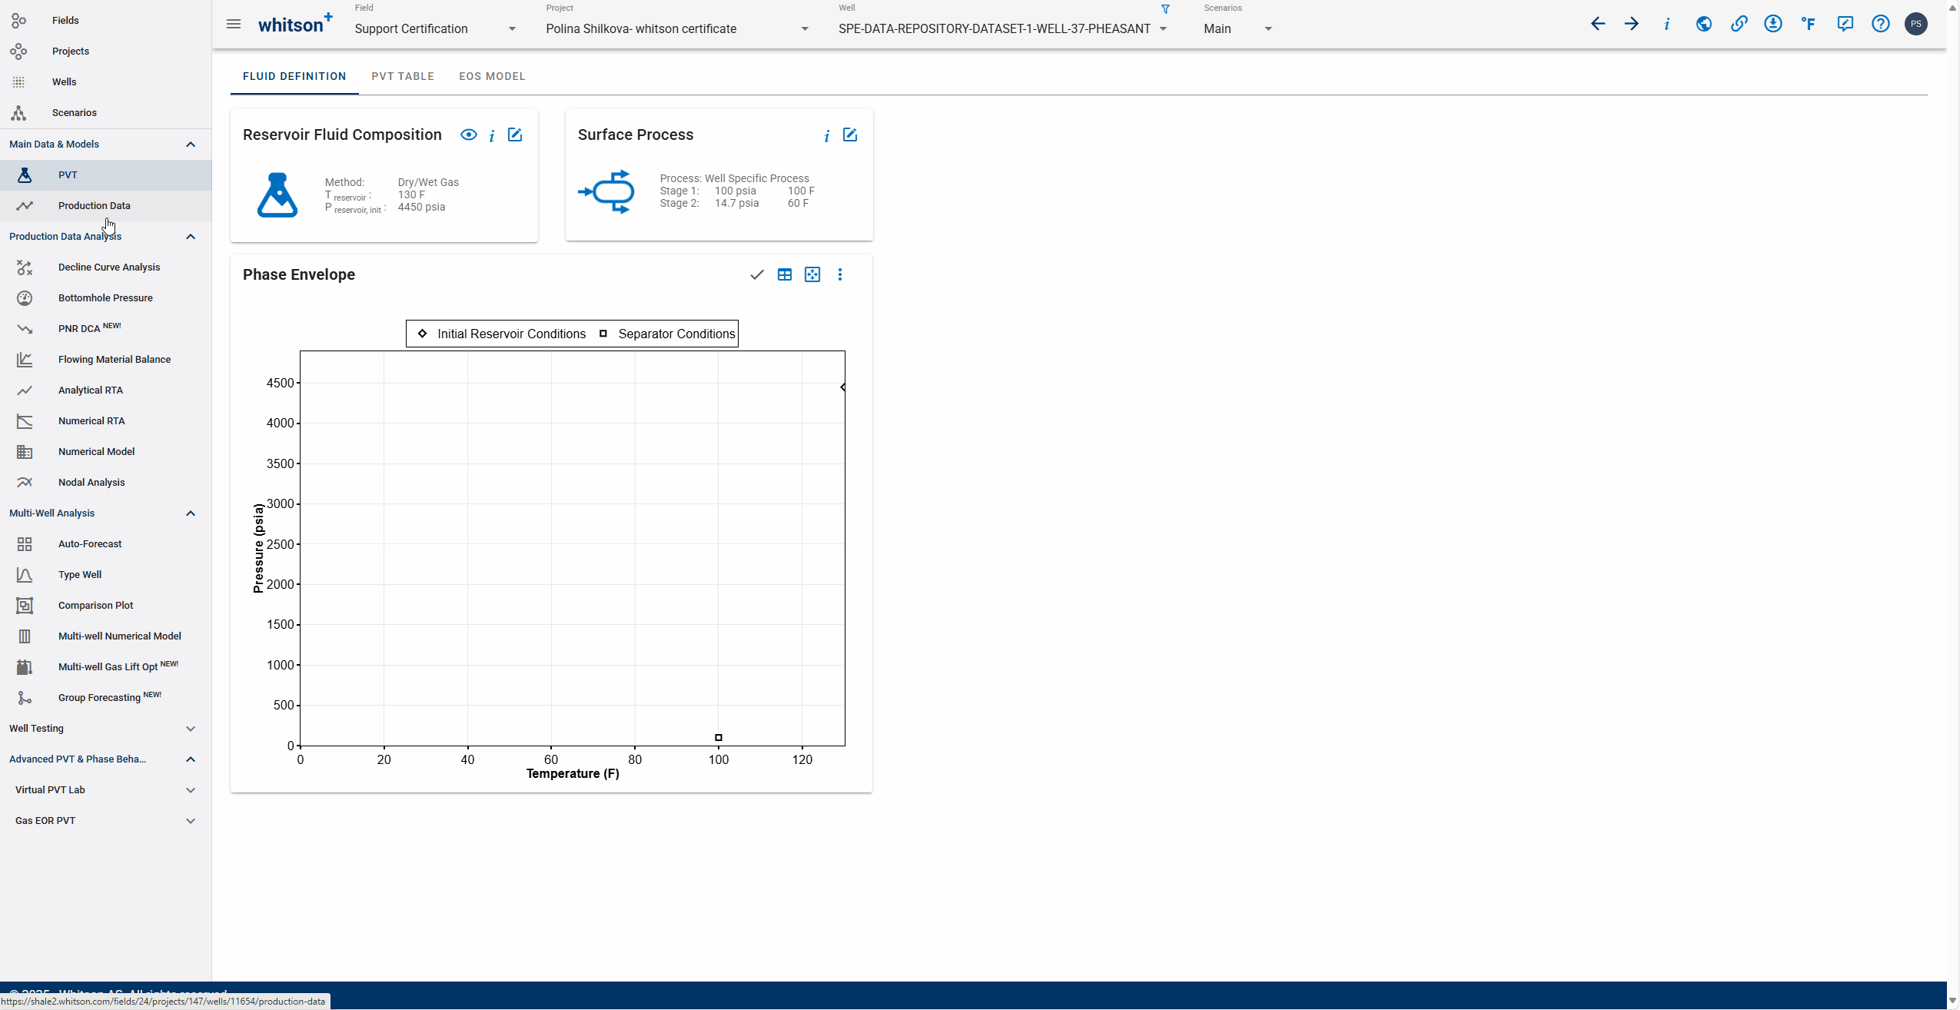Switch to the PVT TABLE tab
The image size is (1960, 1010).
pos(403,76)
